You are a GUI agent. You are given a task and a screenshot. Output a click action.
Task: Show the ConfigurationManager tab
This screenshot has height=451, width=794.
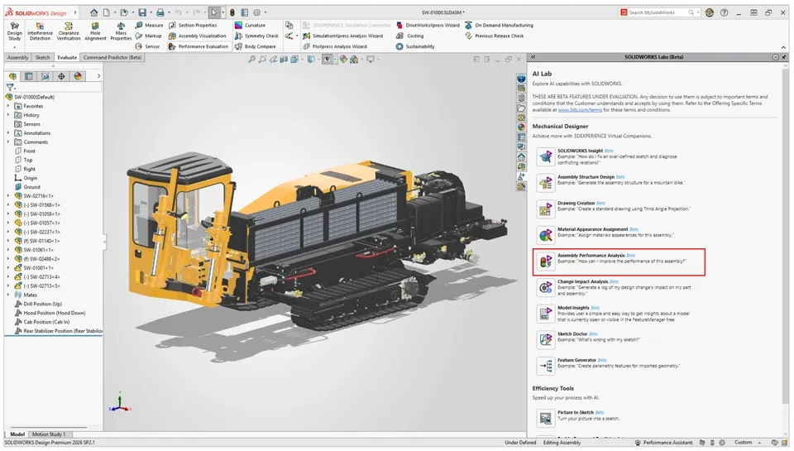(x=45, y=76)
